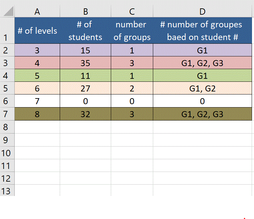Click the '# of levels' header cell
The height and width of the screenshot is (219, 254).
tap(37, 30)
